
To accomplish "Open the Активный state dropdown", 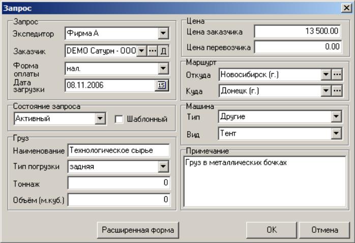I will pos(100,118).
